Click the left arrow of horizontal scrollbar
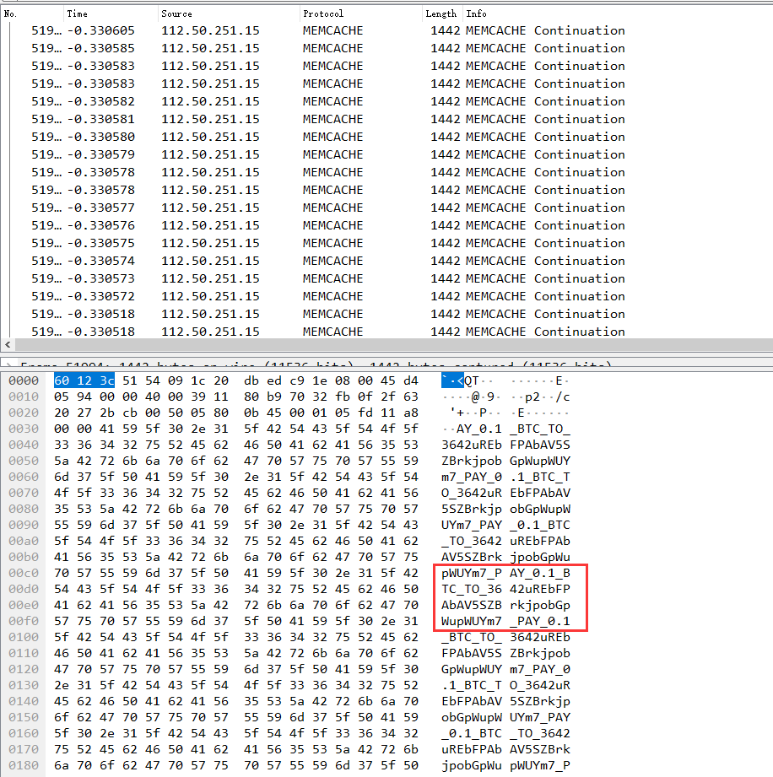773x777 pixels. click(x=8, y=345)
